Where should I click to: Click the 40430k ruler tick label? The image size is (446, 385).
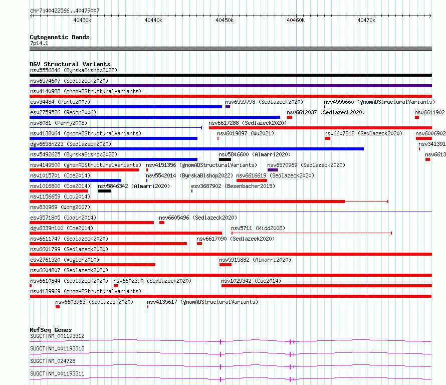[x=82, y=20]
